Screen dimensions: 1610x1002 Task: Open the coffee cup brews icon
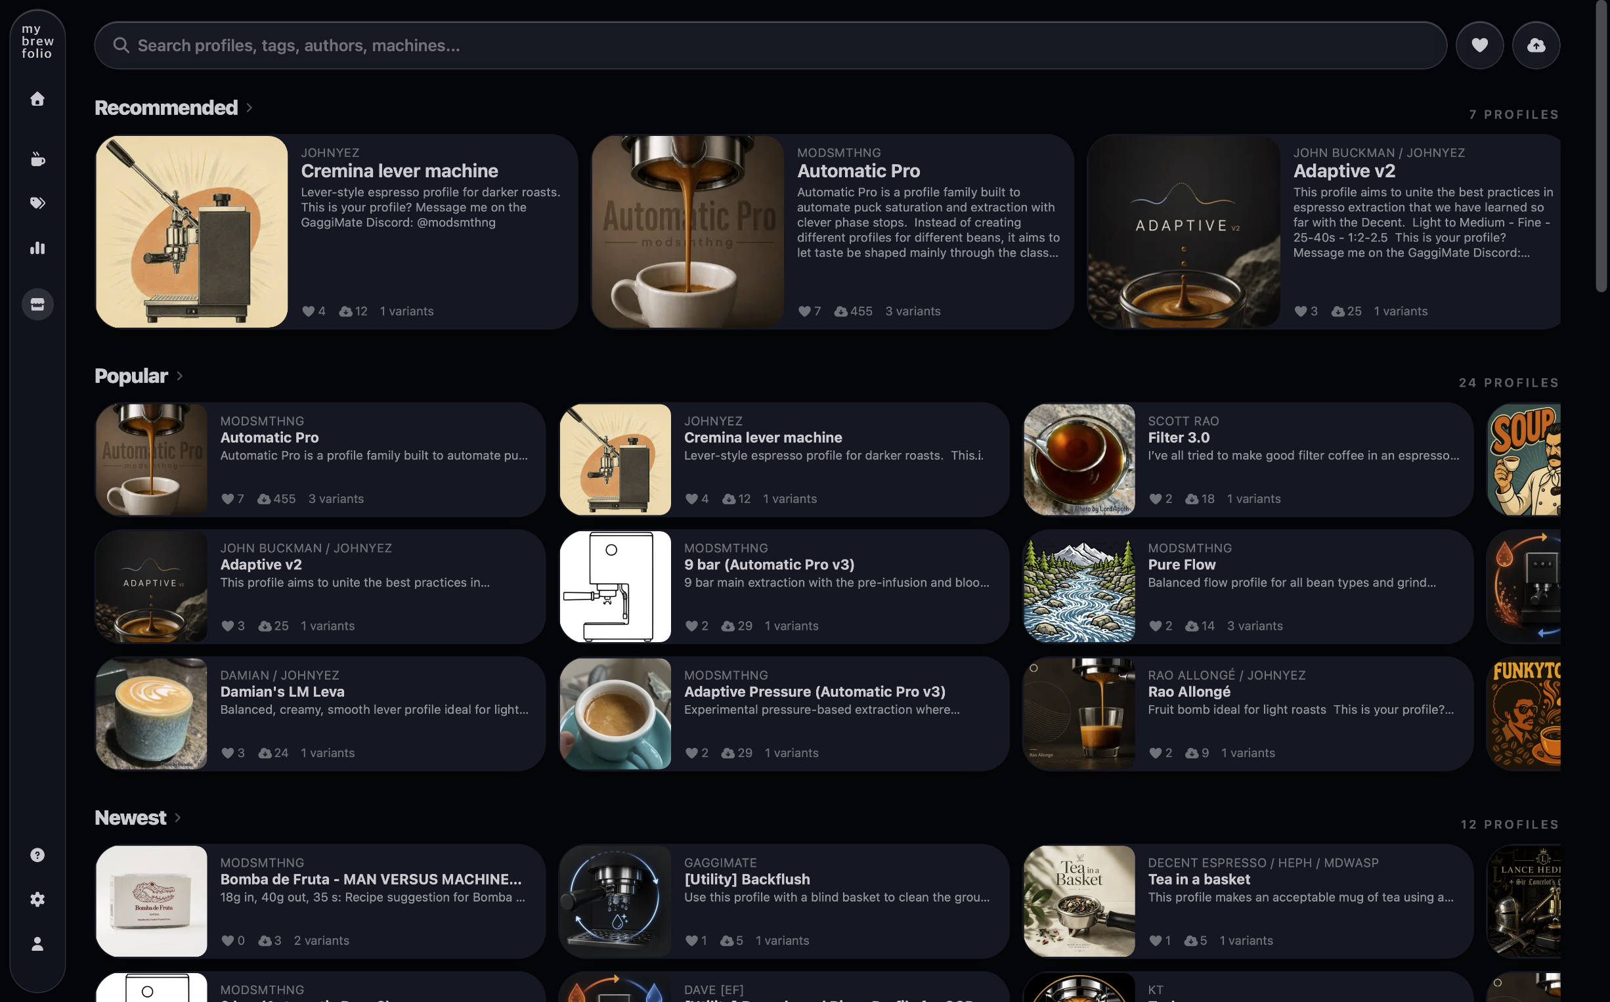(x=38, y=159)
